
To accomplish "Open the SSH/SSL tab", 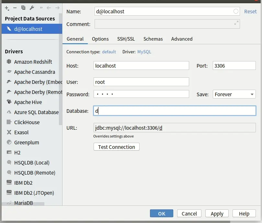I will tap(126, 39).
